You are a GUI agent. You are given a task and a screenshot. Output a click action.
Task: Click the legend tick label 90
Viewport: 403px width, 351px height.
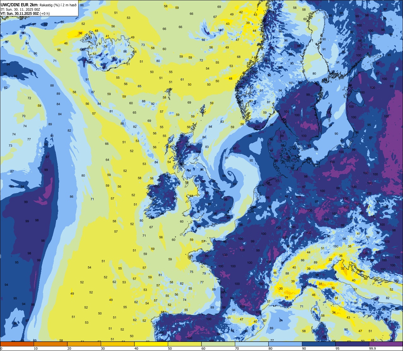tap(304, 348)
